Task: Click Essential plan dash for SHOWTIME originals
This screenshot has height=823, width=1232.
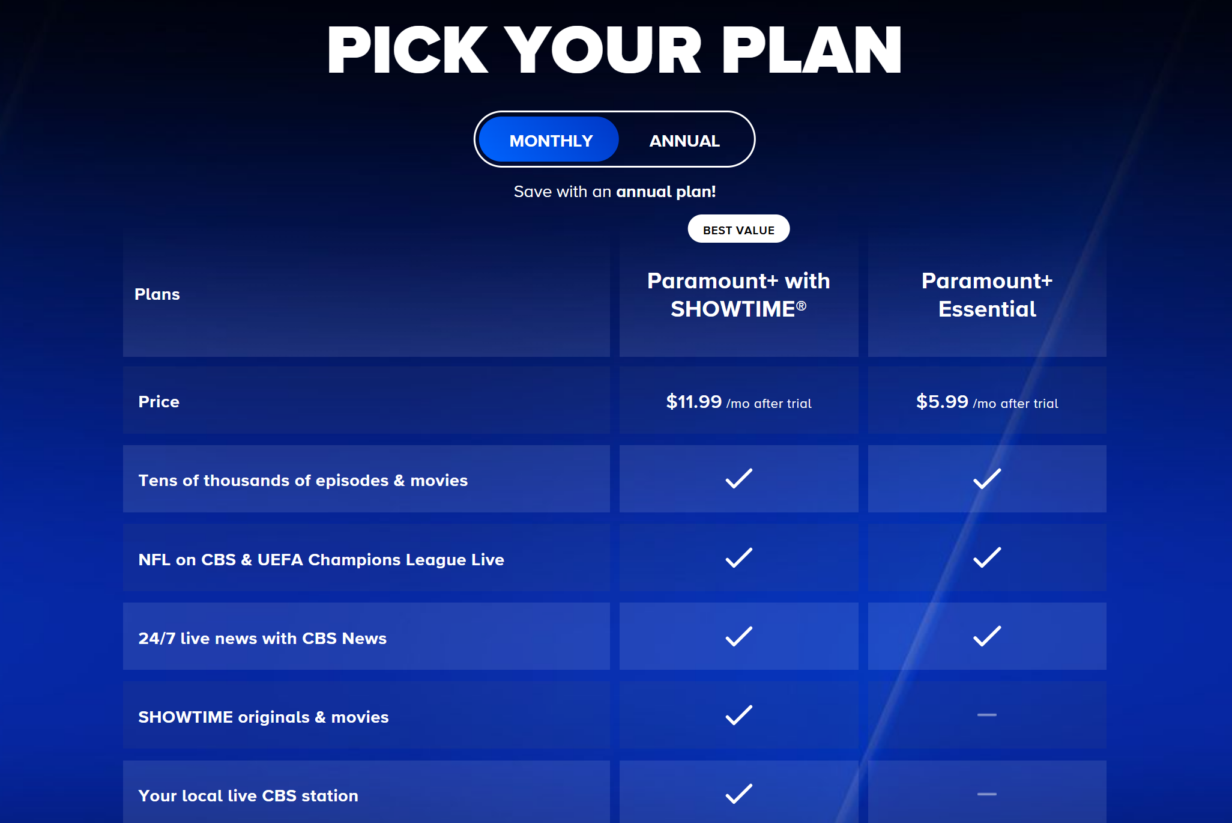Action: point(986,715)
